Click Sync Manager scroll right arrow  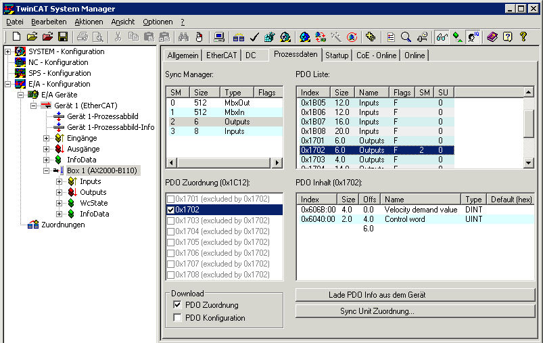point(277,162)
